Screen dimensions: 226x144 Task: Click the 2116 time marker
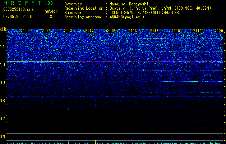coord(133,31)
